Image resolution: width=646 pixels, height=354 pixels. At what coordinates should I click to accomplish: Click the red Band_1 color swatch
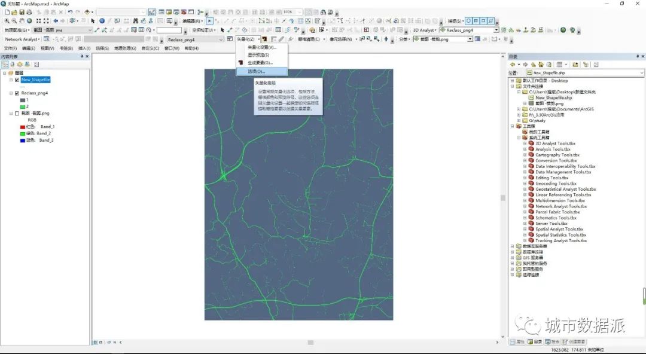(23, 127)
